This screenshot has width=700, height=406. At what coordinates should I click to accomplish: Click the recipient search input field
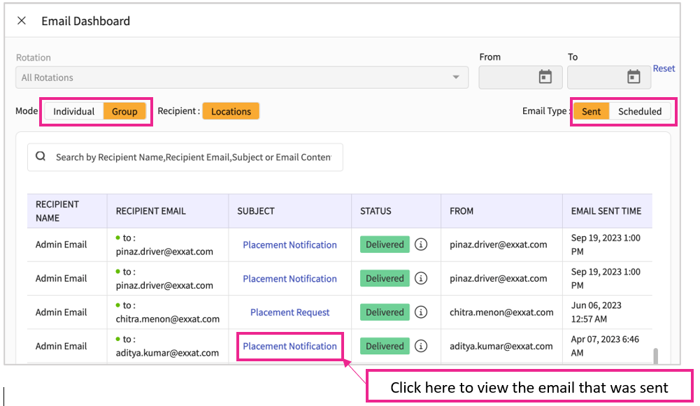(x=192, y=157)
